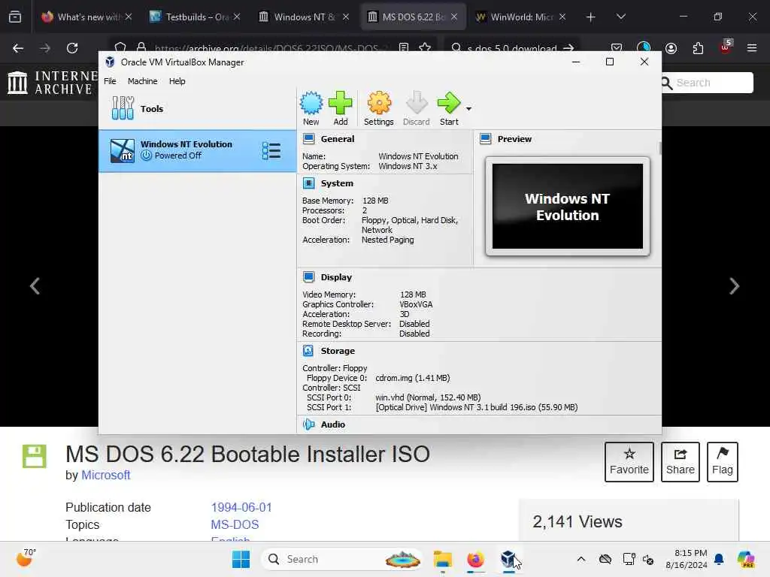This screenshot has width=770, height=577.
Task: Close the MS DOS 6.22 browser tab
Action: coord(454,17)
